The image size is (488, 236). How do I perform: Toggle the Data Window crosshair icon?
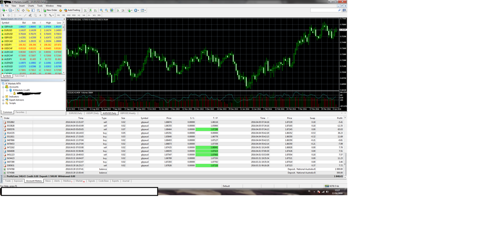(x=23, y=10)
